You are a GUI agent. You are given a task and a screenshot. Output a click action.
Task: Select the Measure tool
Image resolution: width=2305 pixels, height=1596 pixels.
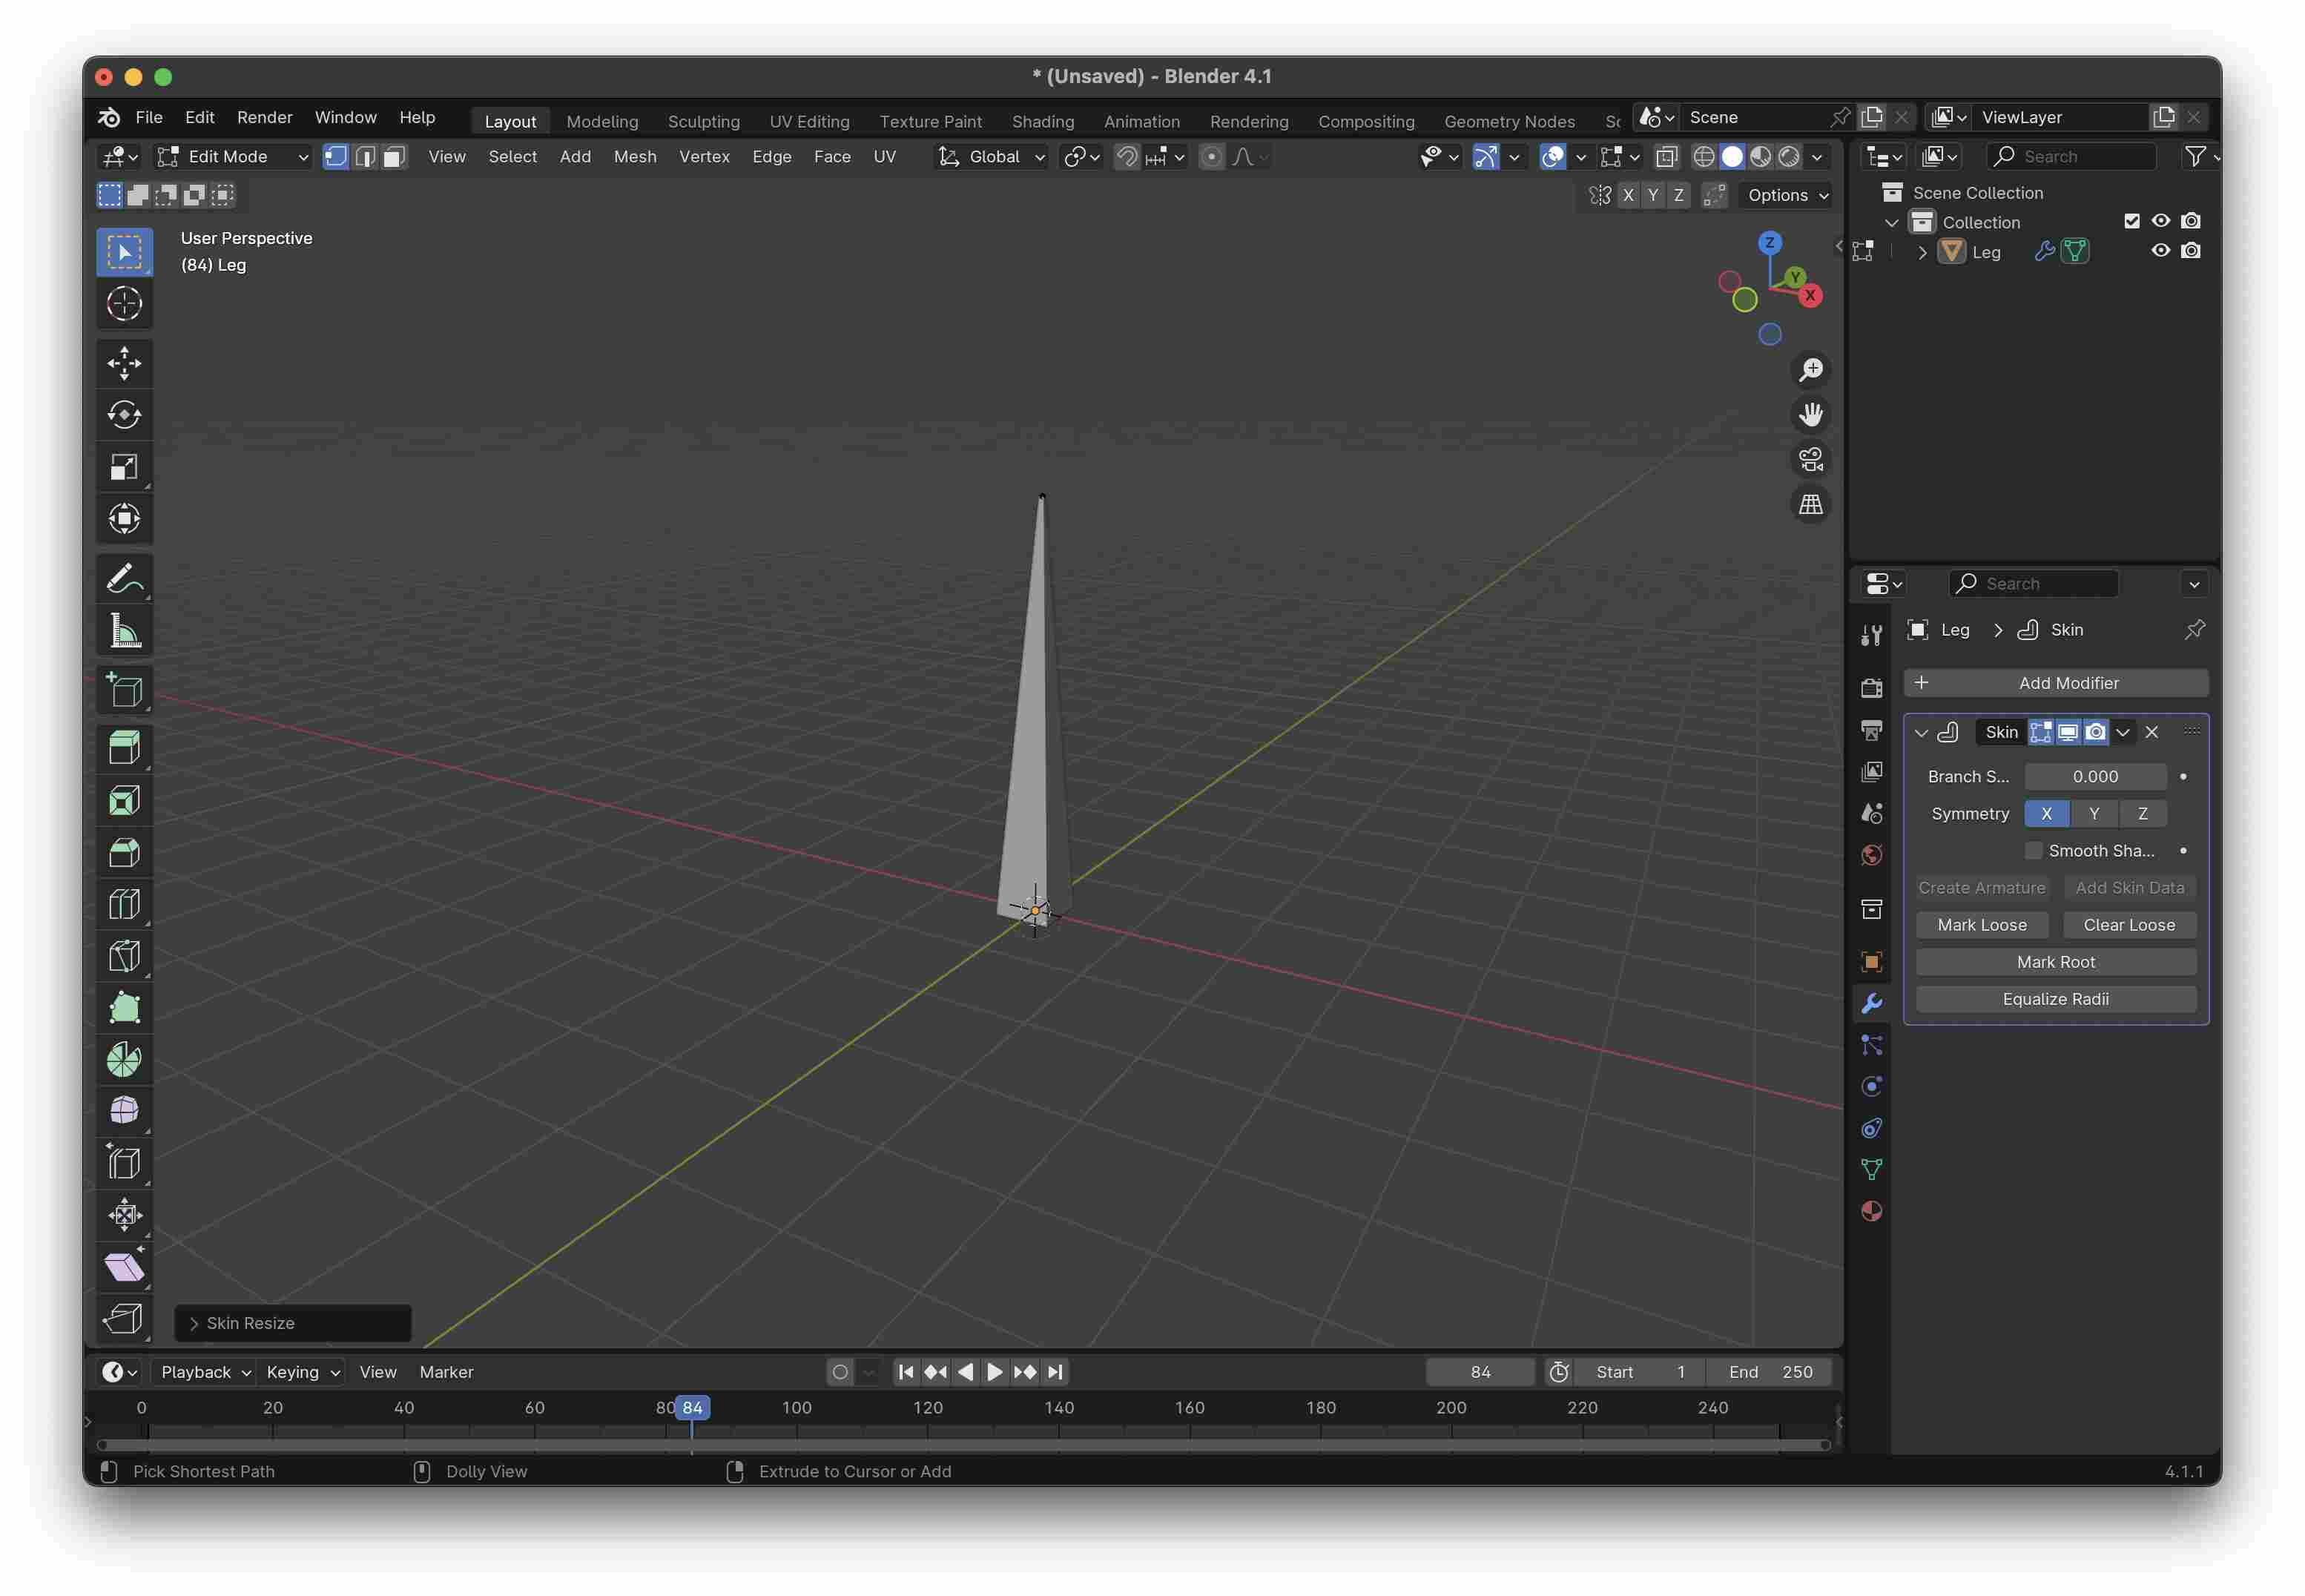[124, 631]
